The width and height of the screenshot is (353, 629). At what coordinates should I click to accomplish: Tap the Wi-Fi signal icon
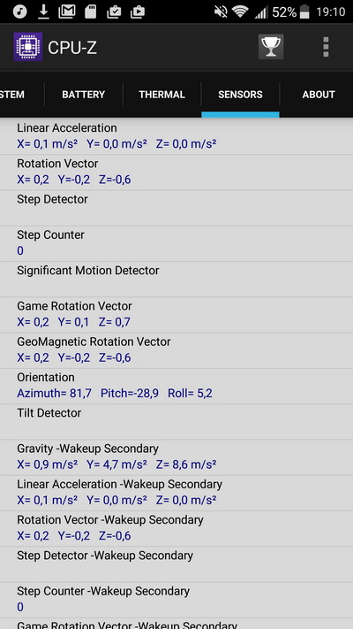240,12
